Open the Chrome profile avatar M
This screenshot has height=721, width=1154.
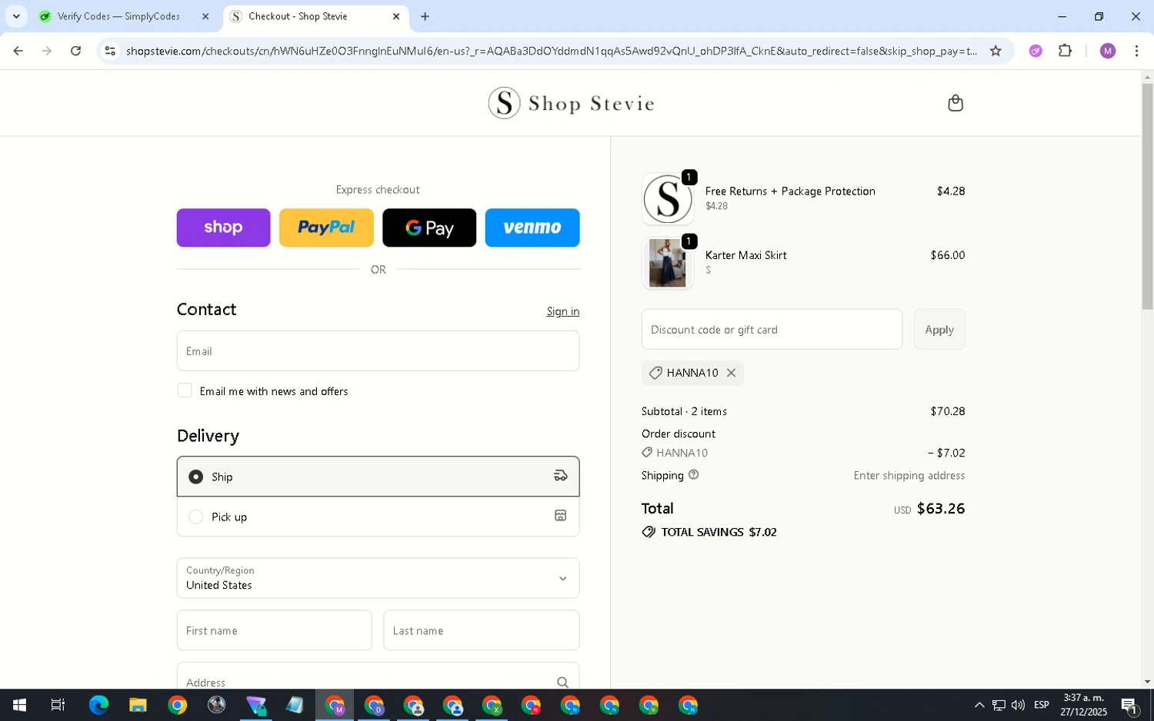(1107, 51)
